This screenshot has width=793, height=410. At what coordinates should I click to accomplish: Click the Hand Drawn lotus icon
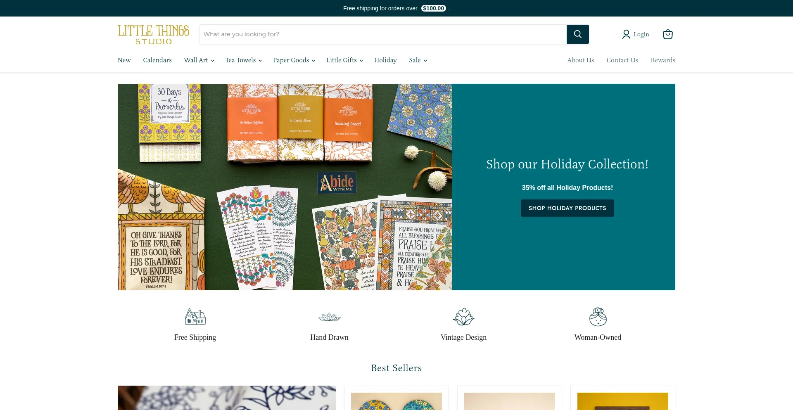click(x=329, y=317)
